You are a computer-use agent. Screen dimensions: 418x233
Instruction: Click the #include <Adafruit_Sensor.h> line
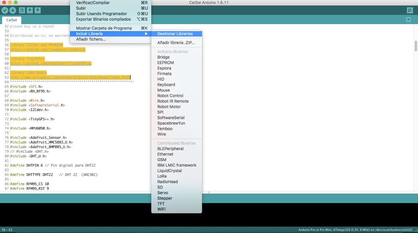click(39, 138)
